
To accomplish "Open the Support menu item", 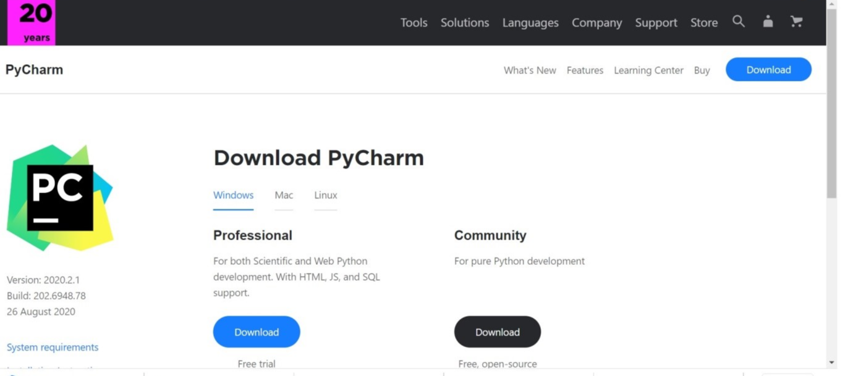I will [x=656, y=23].
